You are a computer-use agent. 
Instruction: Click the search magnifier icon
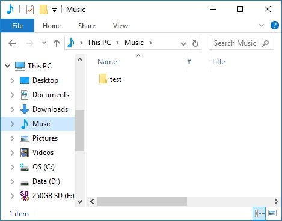click(x=265, y=43)
